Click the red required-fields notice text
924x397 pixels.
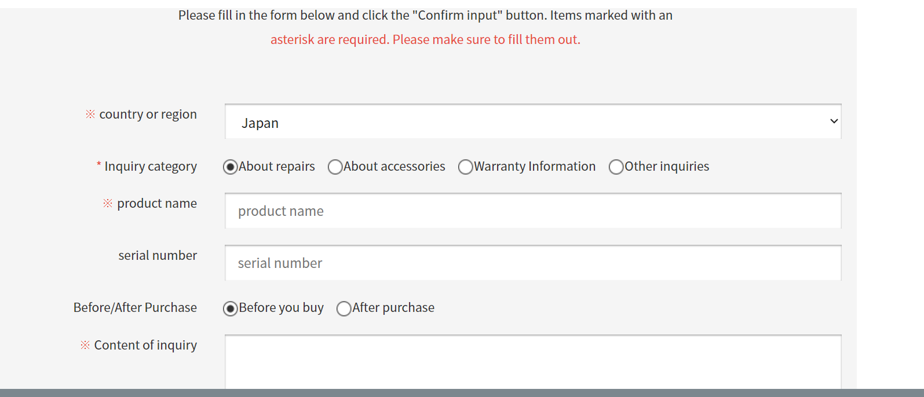pyautogui.click(x=425, y=40)
